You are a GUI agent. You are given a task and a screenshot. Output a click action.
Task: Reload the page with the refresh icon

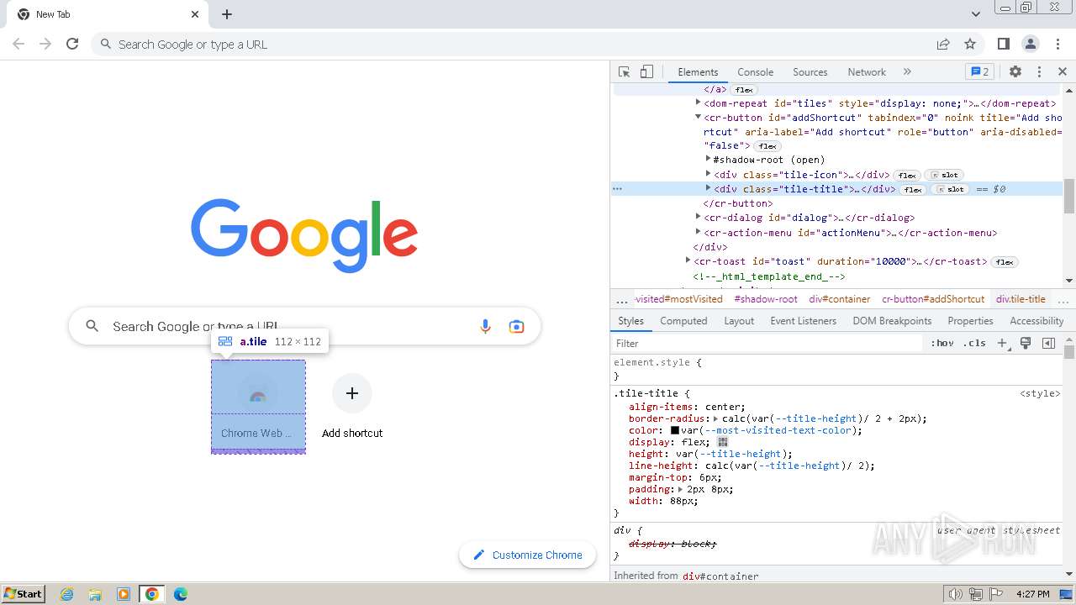[72, 44]
